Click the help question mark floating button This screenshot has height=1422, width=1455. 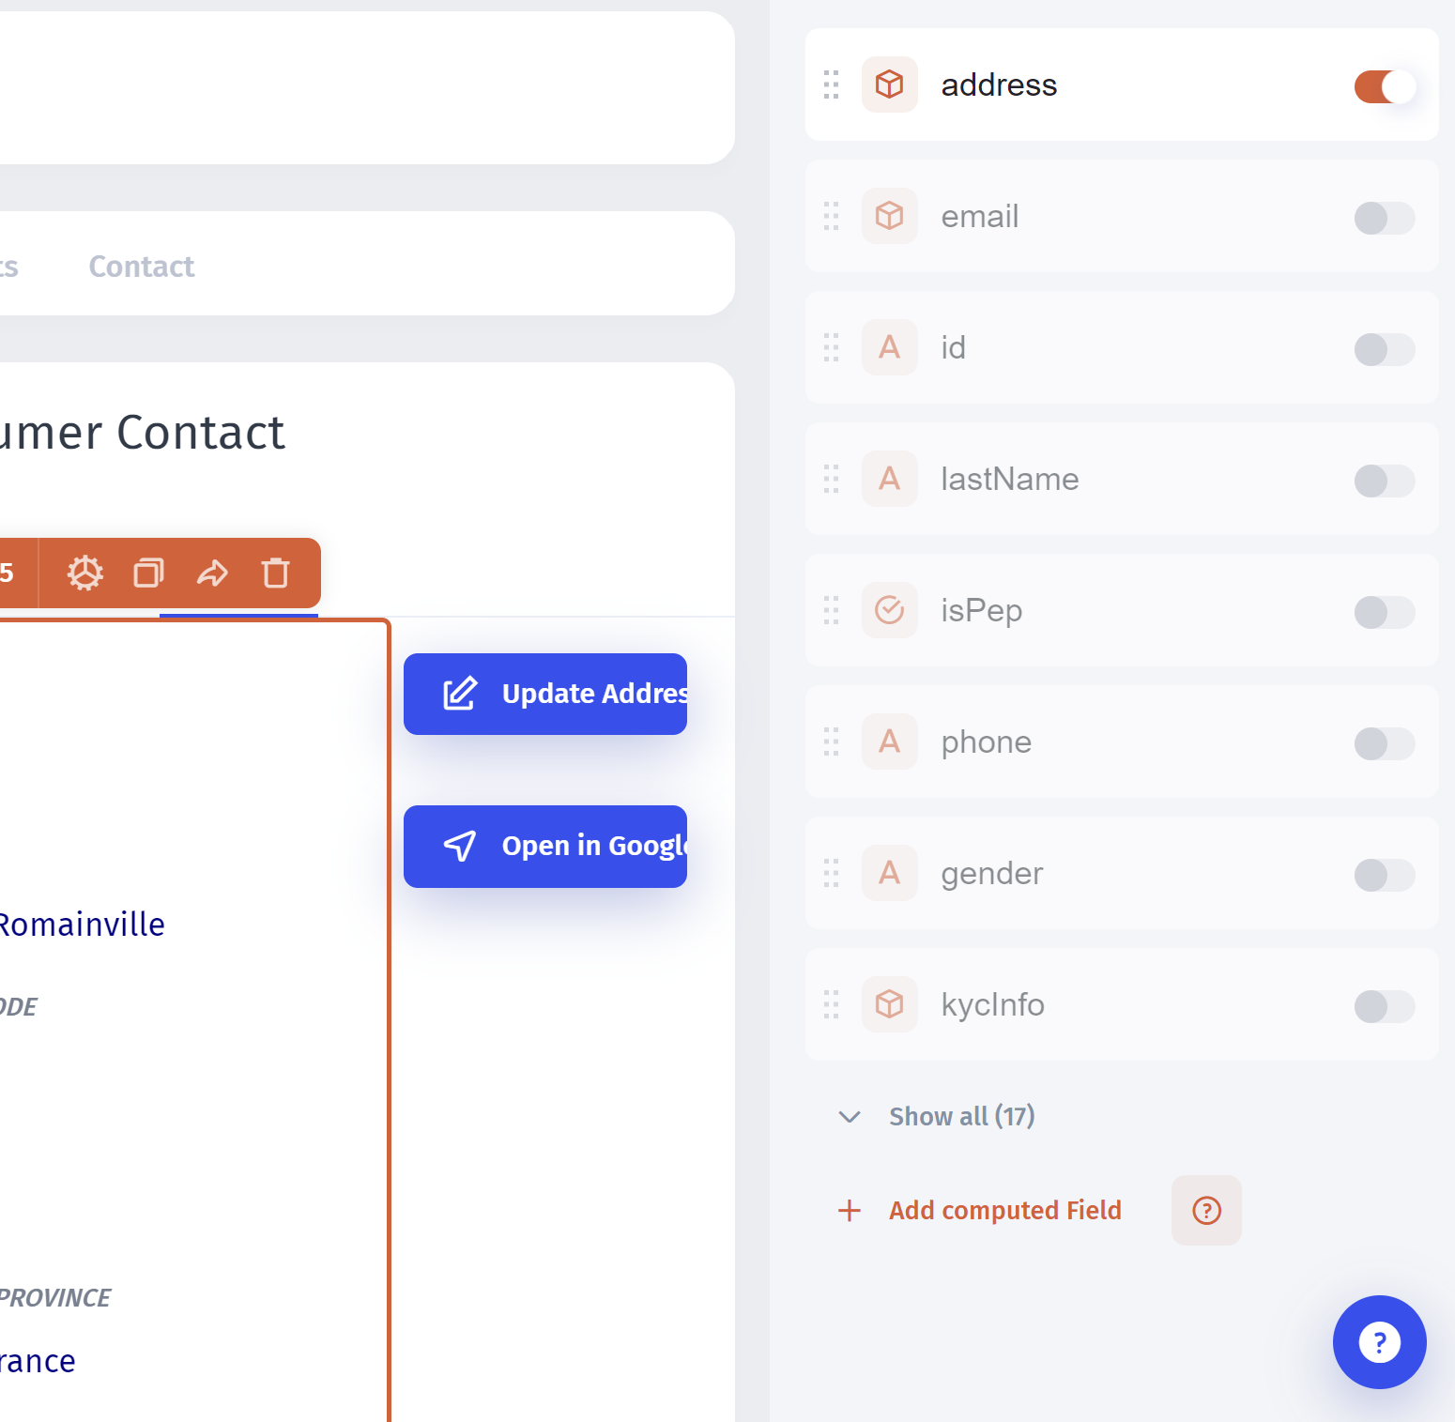click(x=1379, y=1341)
